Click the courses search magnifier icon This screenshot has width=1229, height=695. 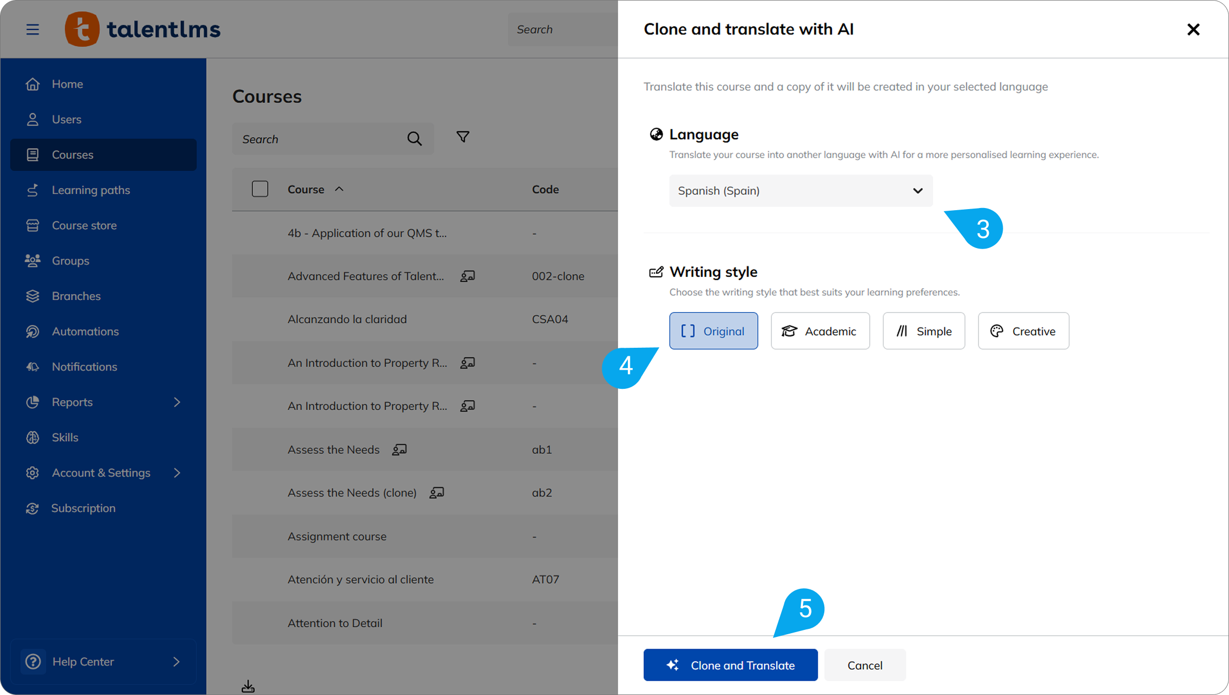point(414,139)
